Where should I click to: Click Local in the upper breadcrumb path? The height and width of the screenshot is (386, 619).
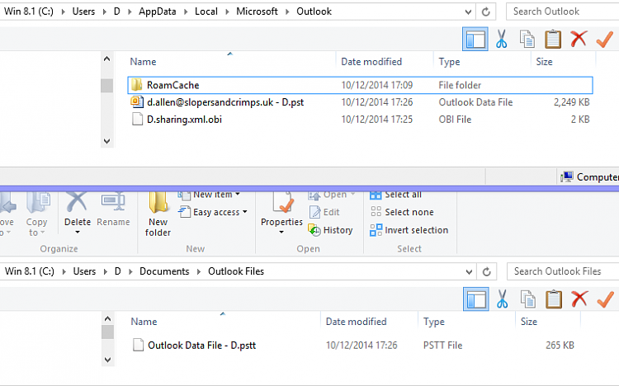click(x=206, y=12)
